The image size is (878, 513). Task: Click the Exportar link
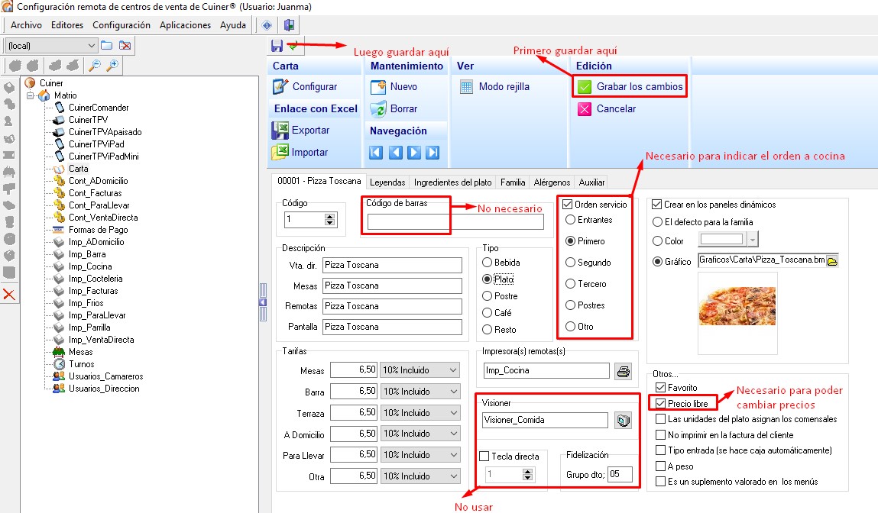tap(310, 131)
